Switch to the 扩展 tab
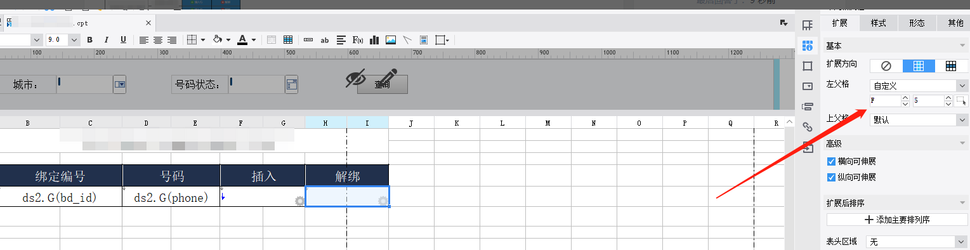 [x=840, y=23]
